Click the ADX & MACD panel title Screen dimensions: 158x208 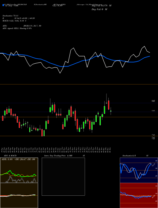pos(10,156)
